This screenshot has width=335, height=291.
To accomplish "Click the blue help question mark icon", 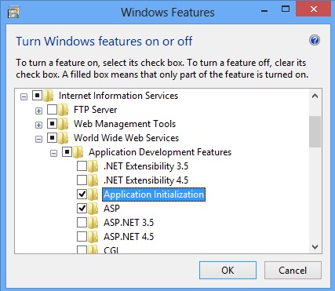I will coord(315,40).
